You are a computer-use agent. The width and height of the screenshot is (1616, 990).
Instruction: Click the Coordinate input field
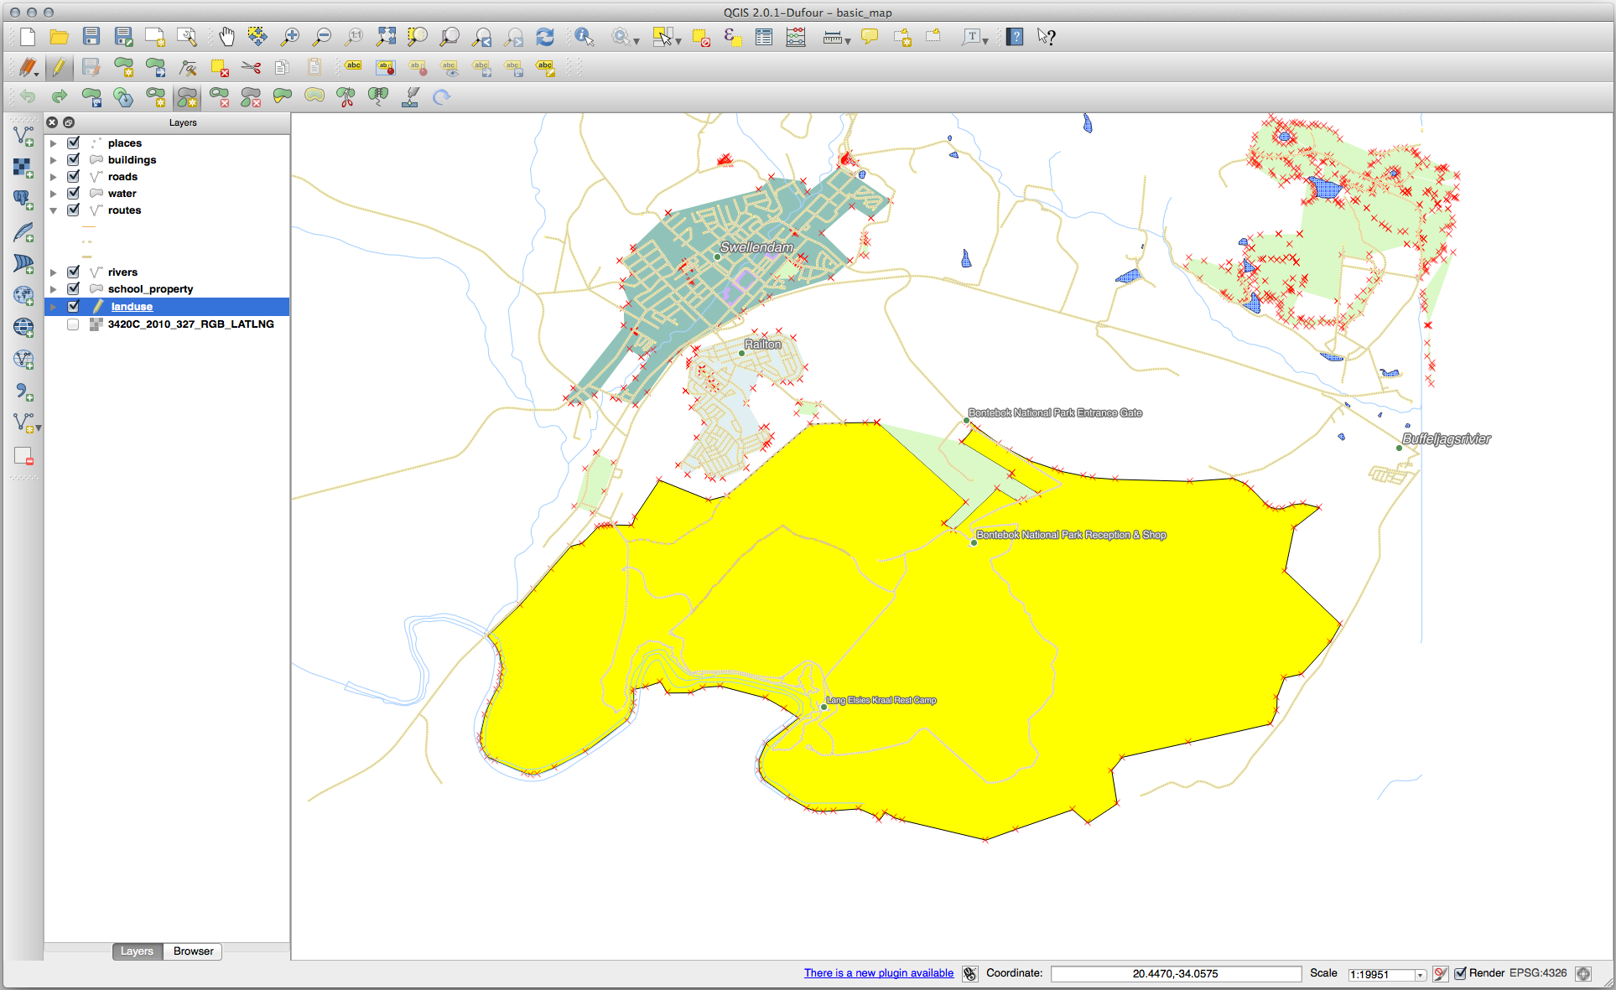point(1175,974)
